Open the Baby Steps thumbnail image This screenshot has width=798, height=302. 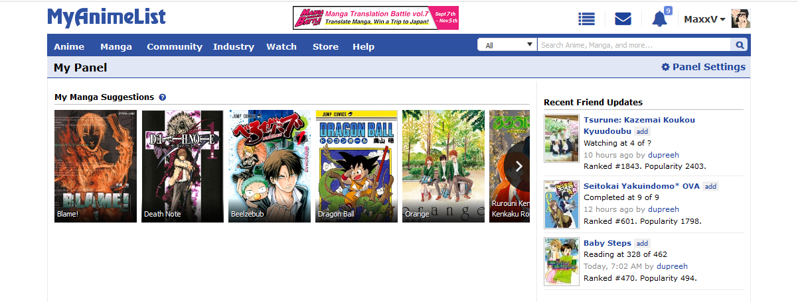[x=562, y=261]
